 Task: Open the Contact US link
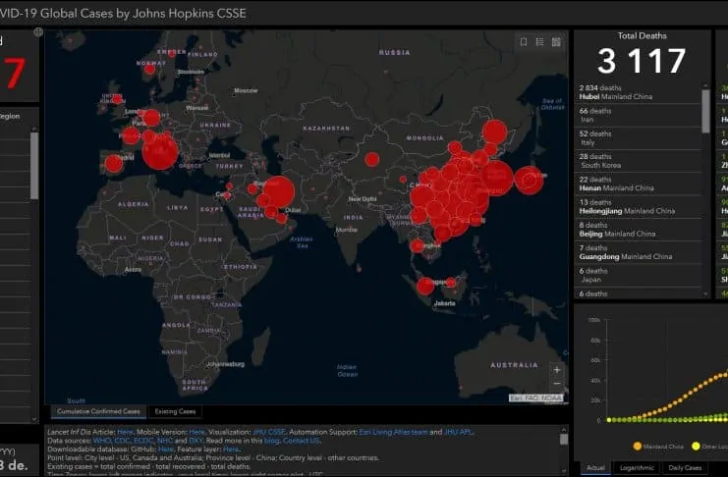click(x=302, y=441)
